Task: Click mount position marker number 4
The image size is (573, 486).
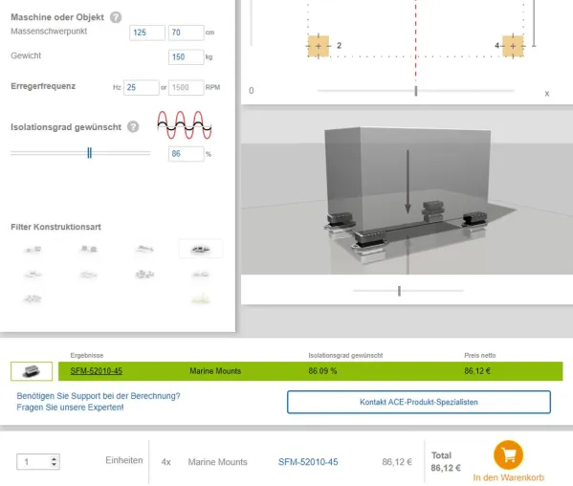Action: point(513,47)
